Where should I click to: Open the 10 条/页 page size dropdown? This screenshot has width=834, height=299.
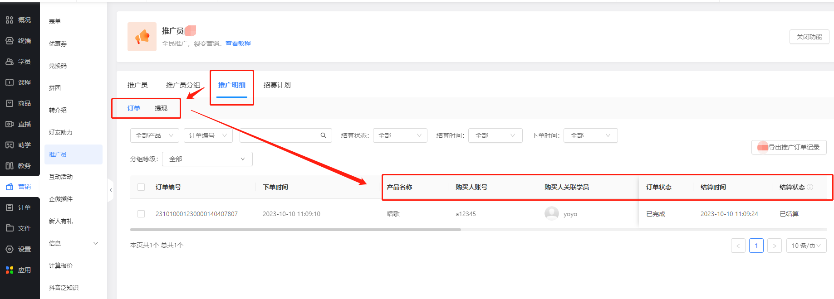806,246
